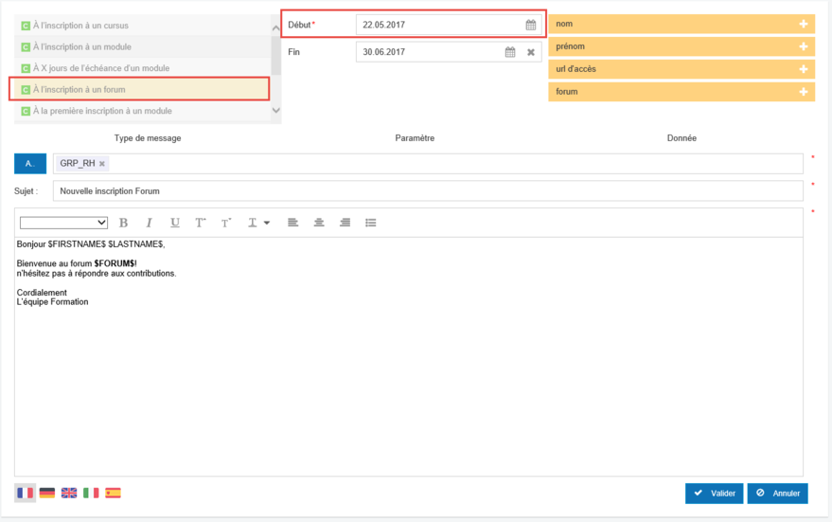Open the font style dropdown
Image resolution: width=832 pixels, height=522 pixels.
click(63, 223)
